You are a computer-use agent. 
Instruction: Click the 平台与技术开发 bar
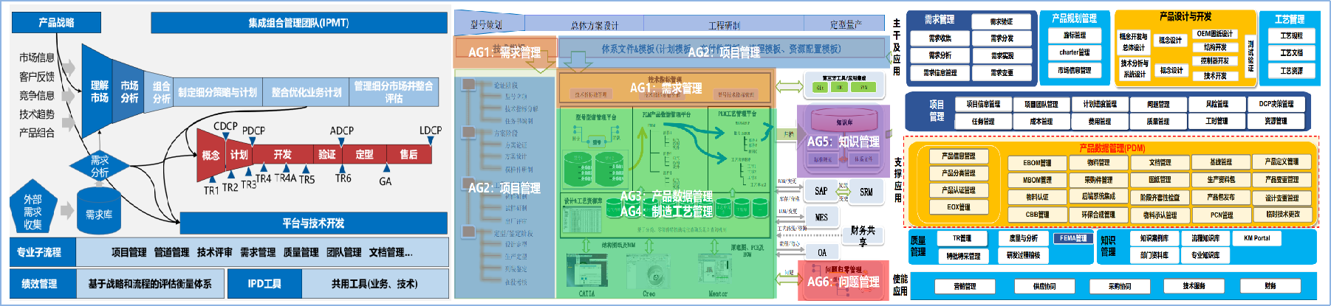pyautogui.click(x=313, y=223)
